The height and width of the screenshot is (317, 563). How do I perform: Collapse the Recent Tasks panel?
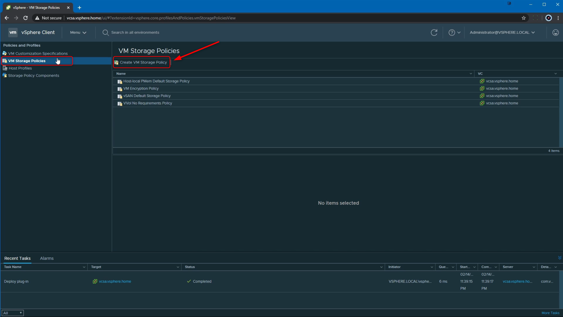pos(560,258)
